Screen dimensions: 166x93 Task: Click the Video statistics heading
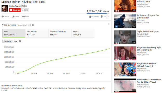[x=9, y=25]
